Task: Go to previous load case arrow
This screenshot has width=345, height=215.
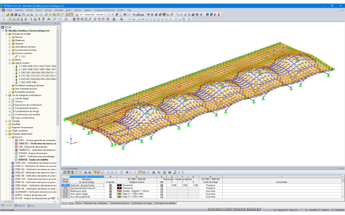Action: 109,15
